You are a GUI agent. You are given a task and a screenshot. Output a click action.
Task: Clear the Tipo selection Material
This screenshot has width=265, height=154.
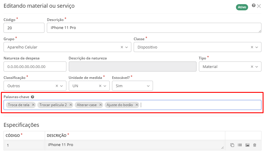click(252, 67)
